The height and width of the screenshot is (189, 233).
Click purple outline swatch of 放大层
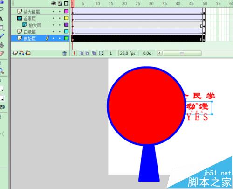(66, 25)
